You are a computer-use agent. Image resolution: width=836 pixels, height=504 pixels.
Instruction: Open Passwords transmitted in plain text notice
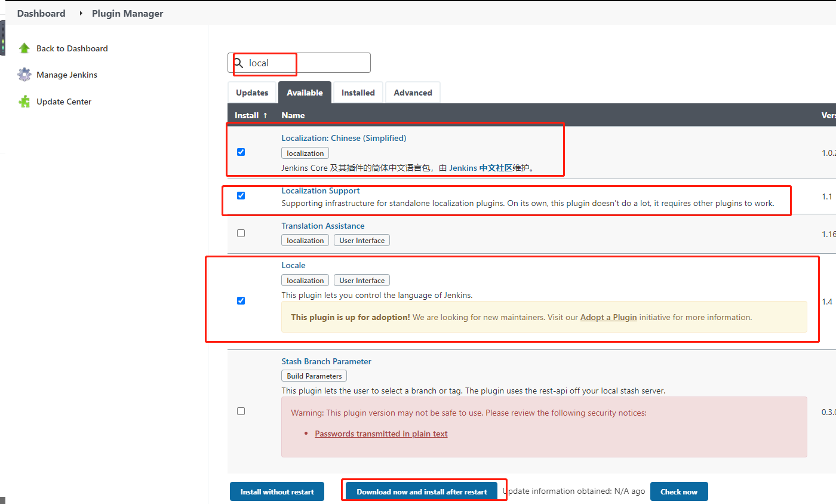(381, 434)
